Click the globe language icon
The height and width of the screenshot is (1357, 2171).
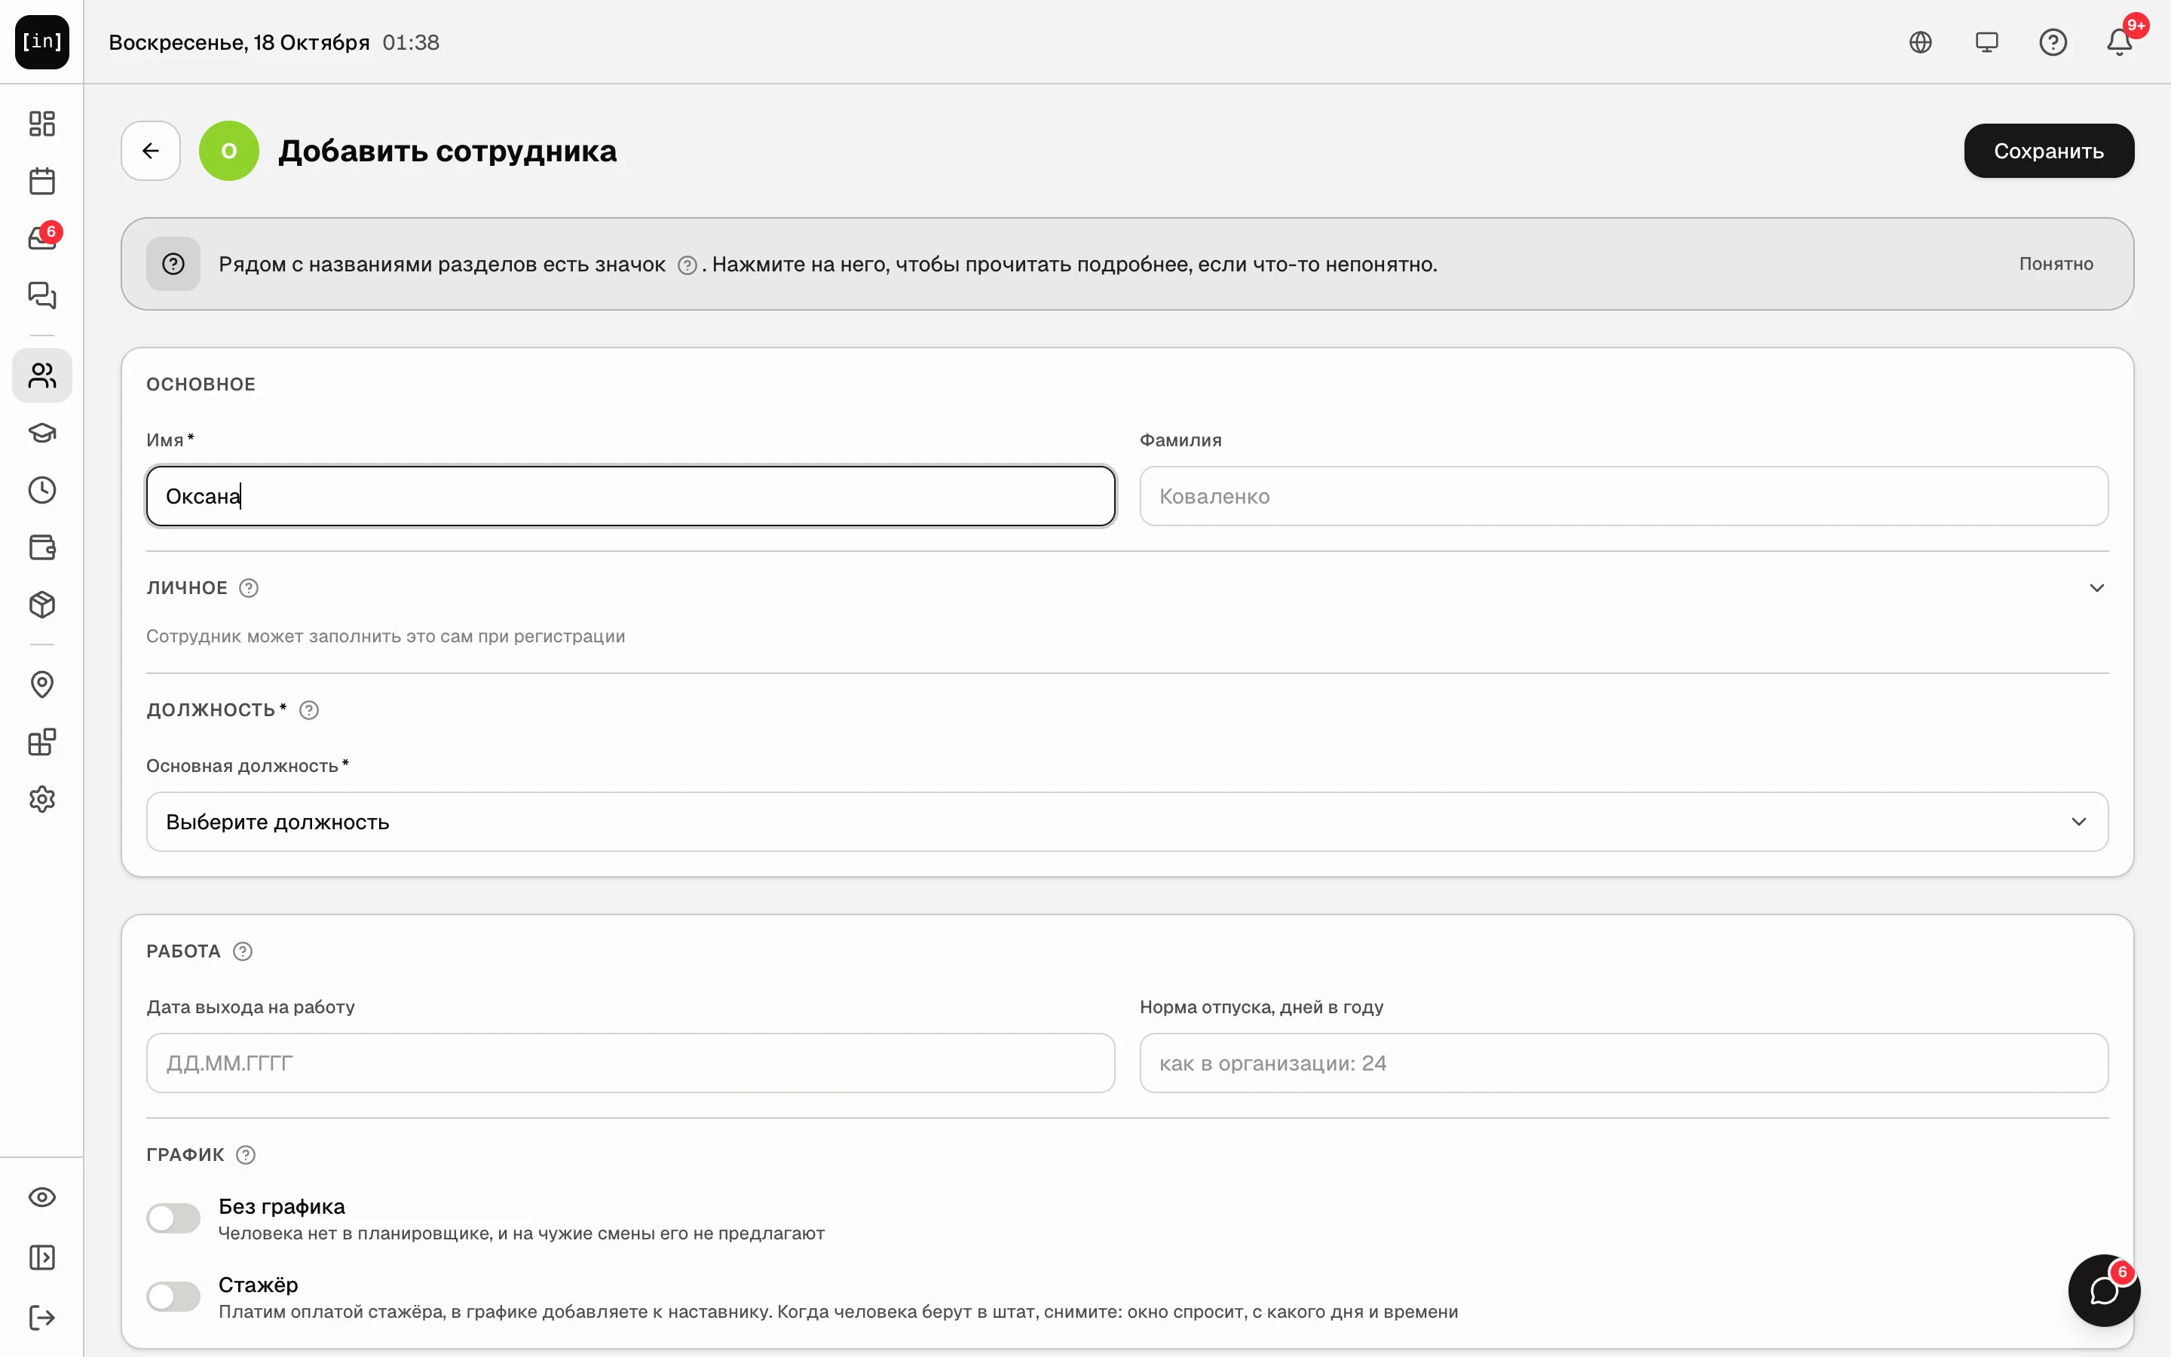1920,42
